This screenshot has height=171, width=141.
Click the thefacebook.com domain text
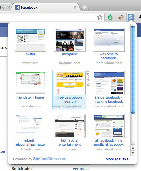tap(109, 63)
